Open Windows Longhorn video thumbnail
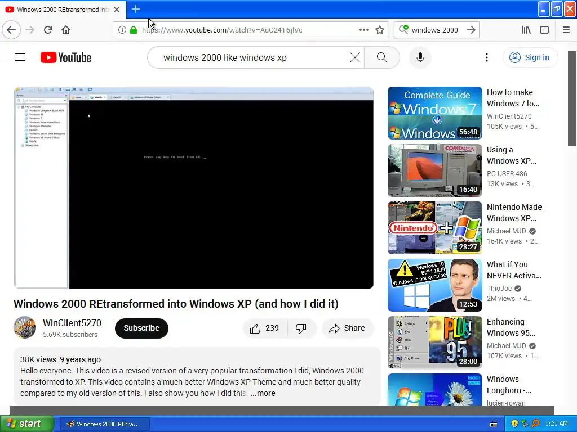This screenshot has height=432, width=577. coord(434,390)
